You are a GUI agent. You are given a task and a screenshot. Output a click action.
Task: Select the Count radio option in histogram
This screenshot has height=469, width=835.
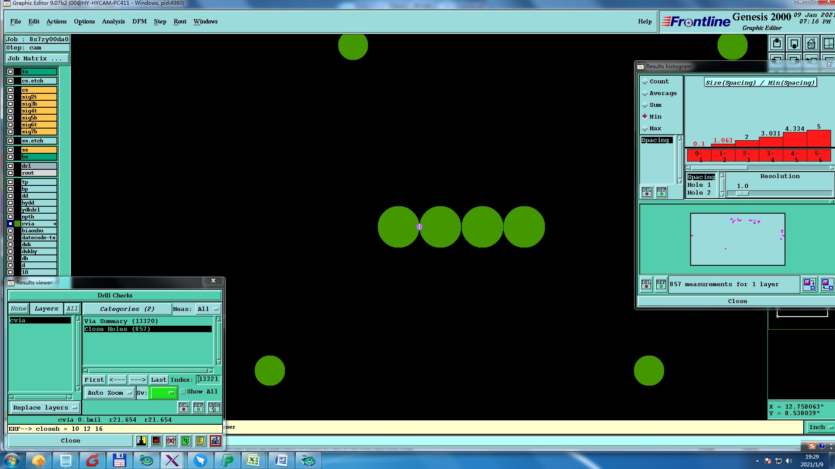(645, 82)
